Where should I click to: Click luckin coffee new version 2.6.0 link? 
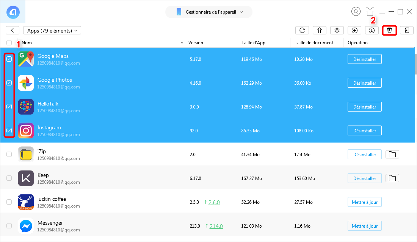click(x=214, y=202)
